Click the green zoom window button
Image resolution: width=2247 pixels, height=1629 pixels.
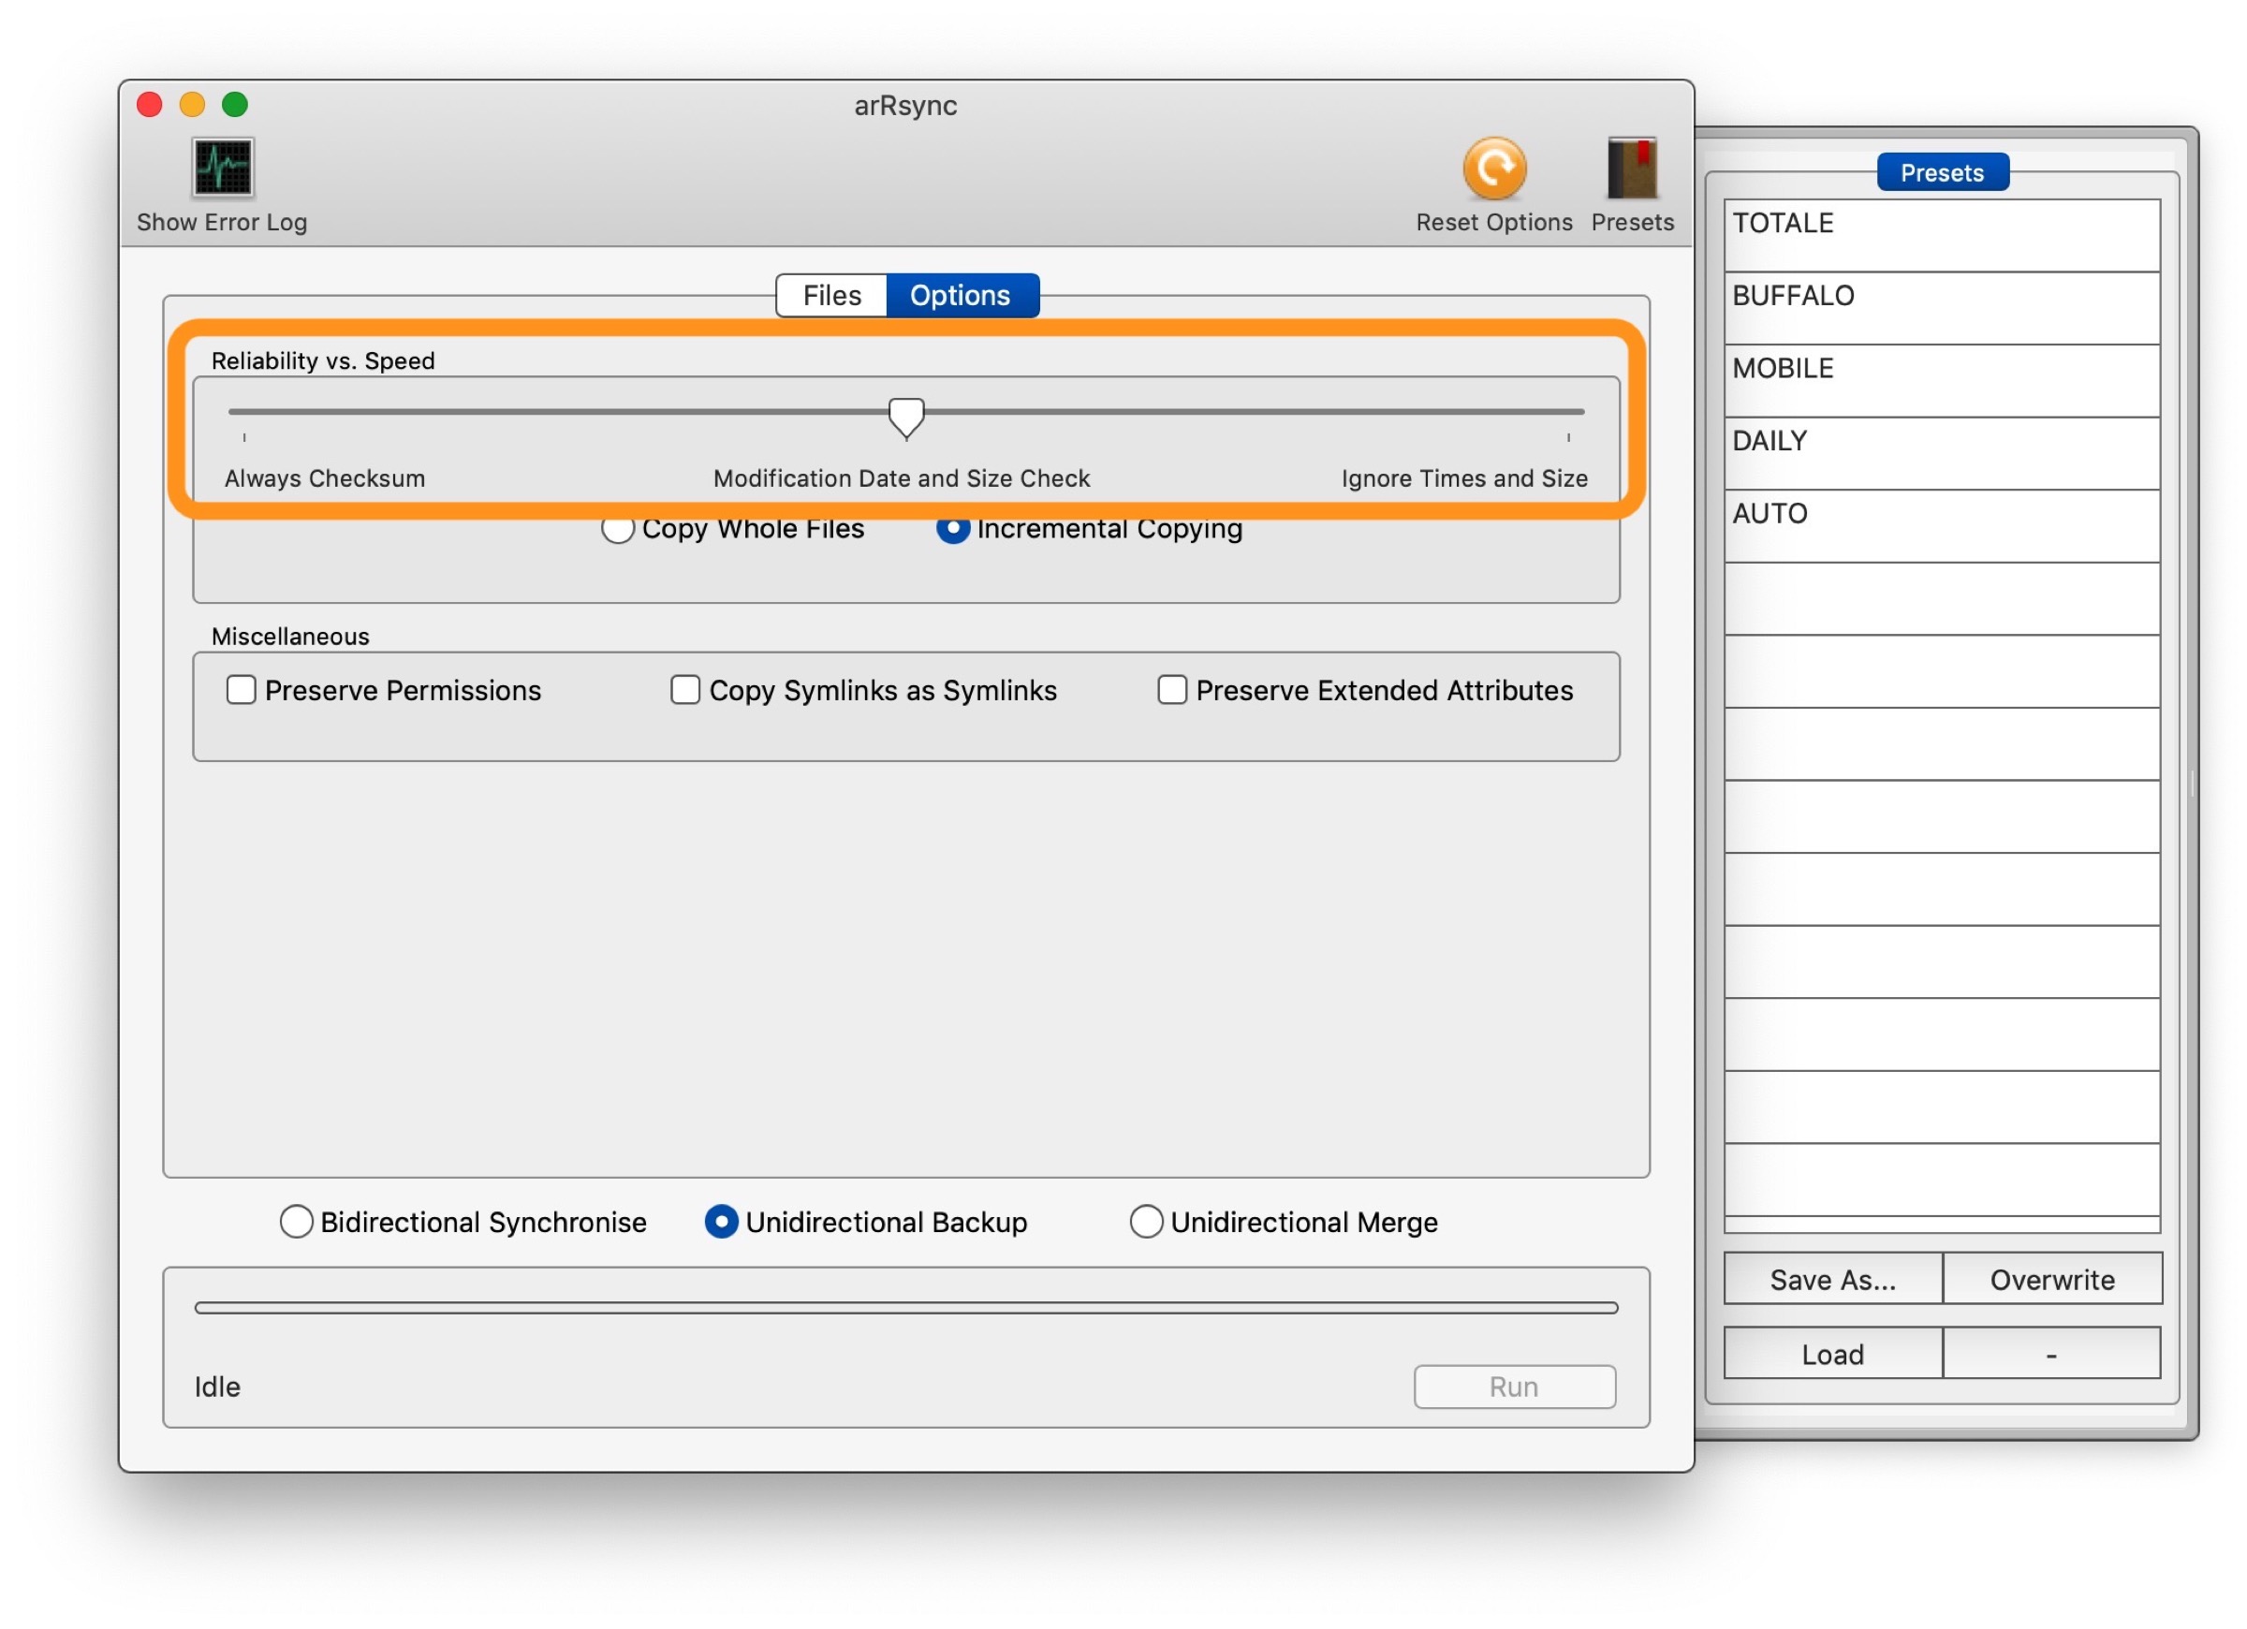point(235,105)
